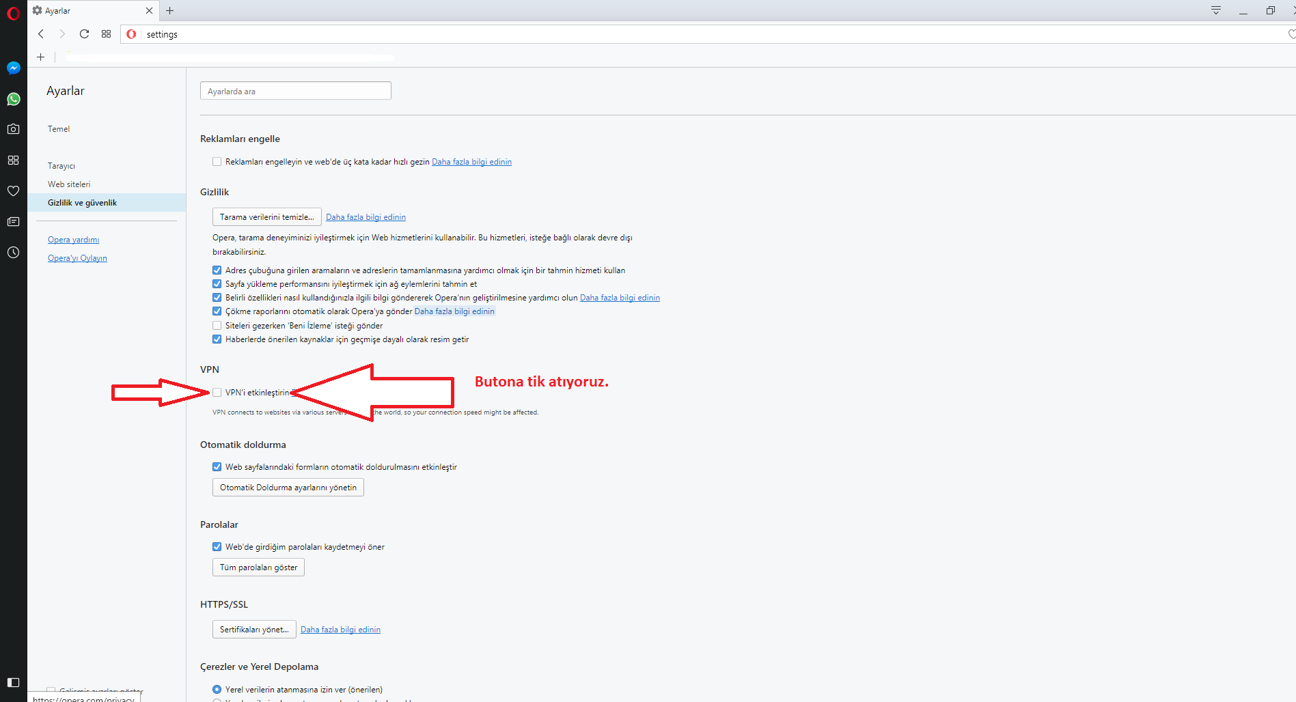Viewport: 1296px width, 702px height.
Task: Open the tab menu icon in the title bar
Action: click(x=1216, y=10)
